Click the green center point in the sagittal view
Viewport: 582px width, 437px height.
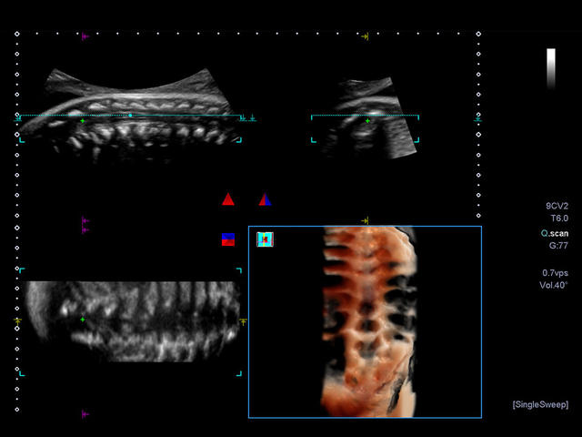tap(83, 121)
